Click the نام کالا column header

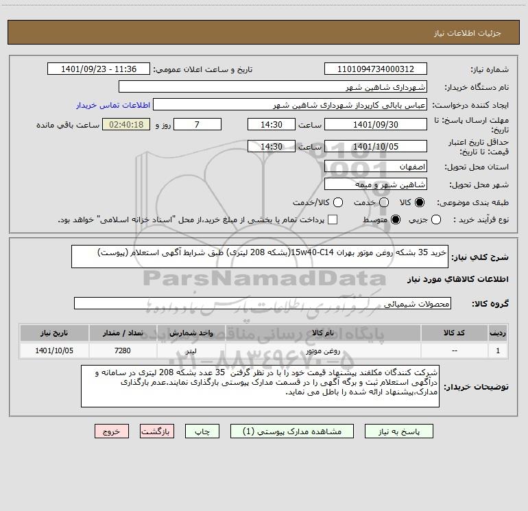(323, 333)
